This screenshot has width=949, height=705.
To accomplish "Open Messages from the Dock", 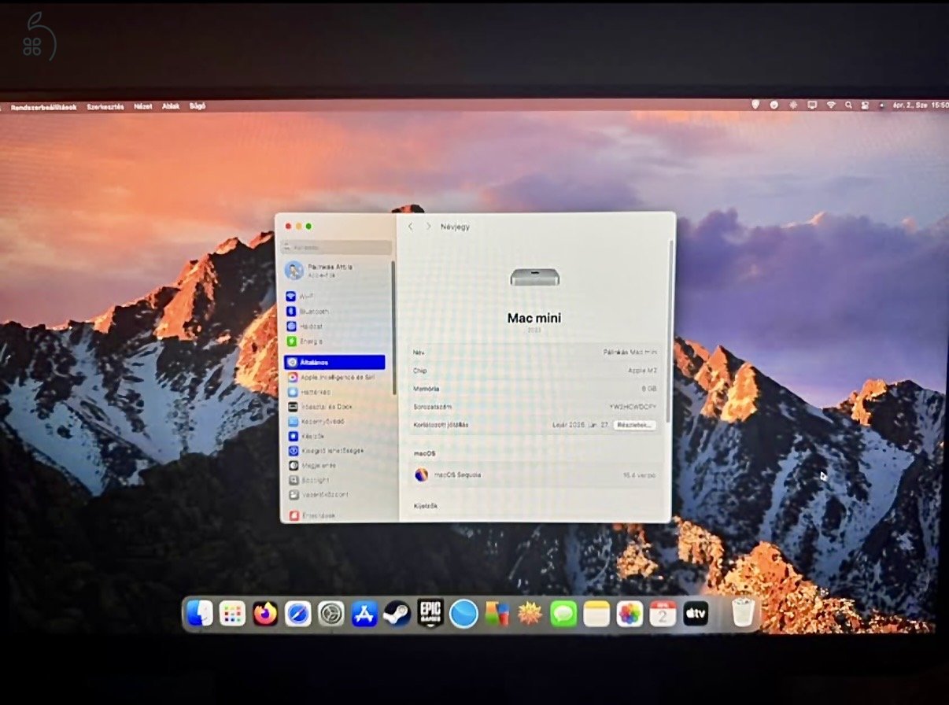I will [563, 613].
